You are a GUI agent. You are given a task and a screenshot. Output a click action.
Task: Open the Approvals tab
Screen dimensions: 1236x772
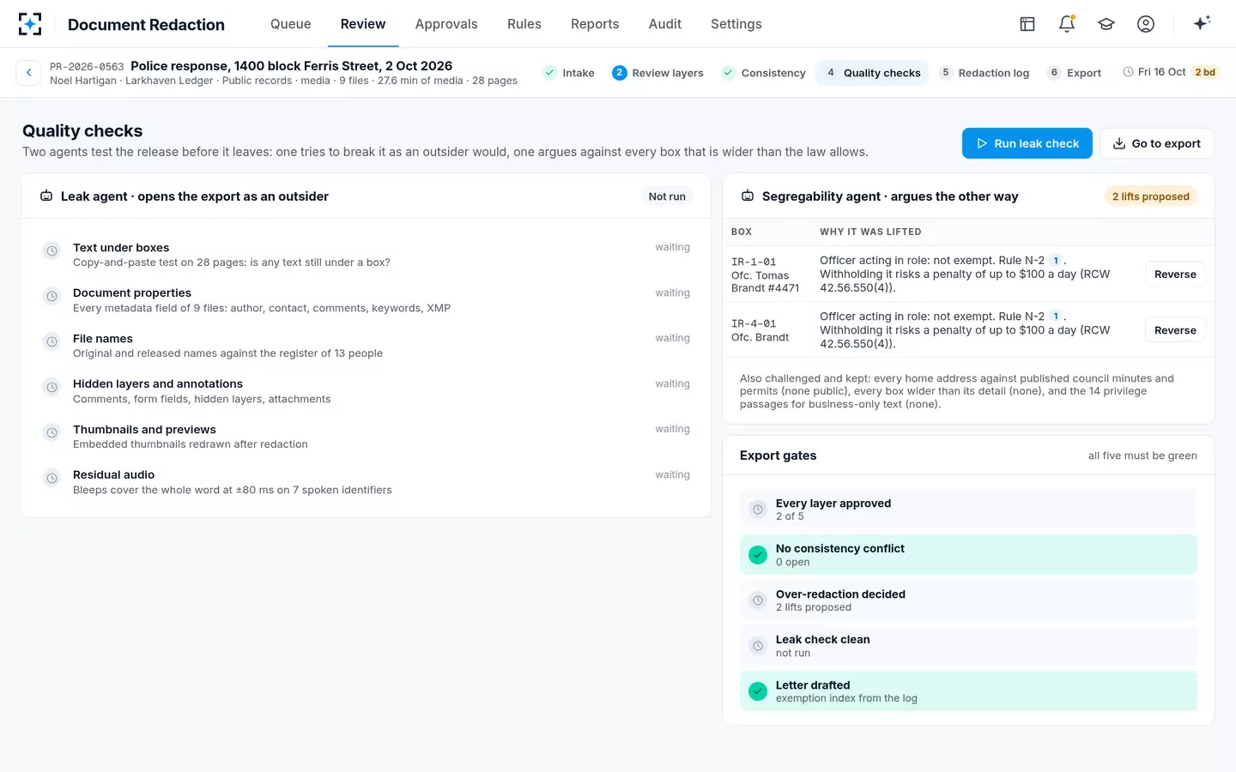pos(446,24)
